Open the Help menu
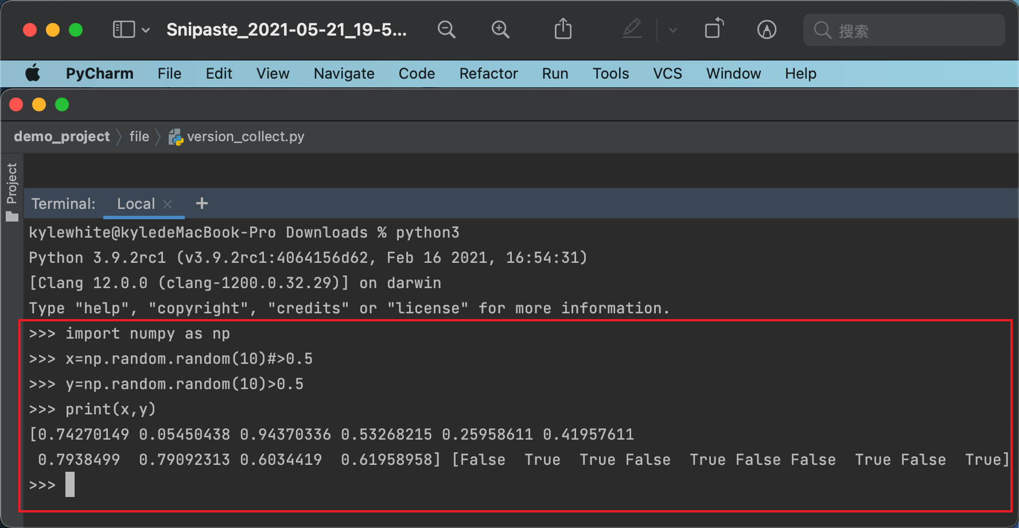This screenshot has width=1019, height=528. point(801,73)
